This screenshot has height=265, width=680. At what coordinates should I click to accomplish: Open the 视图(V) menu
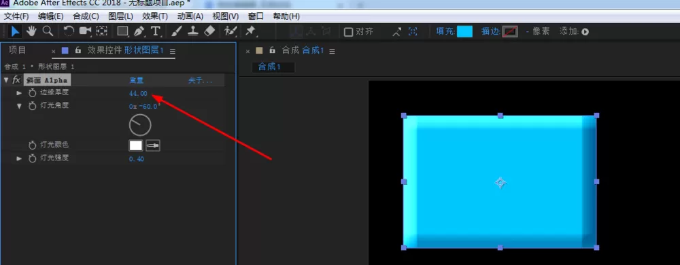point(226,16)
